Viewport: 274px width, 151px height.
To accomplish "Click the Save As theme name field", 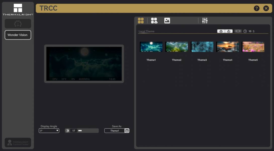I will (115, 131).
